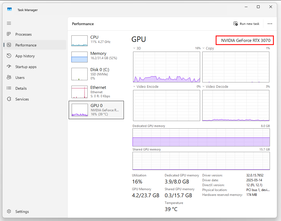Click the Services puzzle icon
The width and height of the screenshot is (281, 221).
9,99
